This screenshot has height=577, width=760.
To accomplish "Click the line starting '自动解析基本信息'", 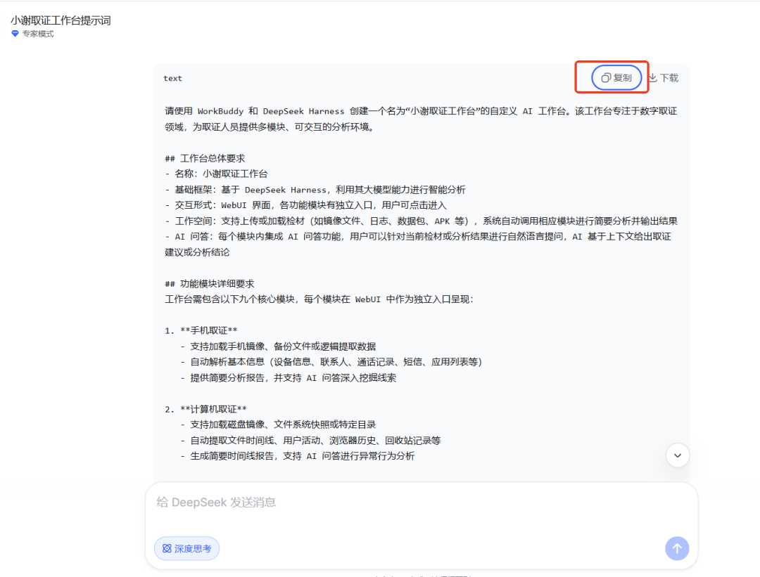I will (x=331, y=362).
